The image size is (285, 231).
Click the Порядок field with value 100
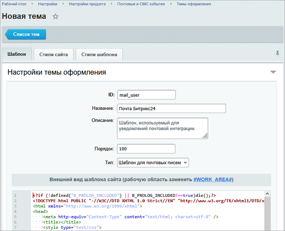tap(146, 149)
